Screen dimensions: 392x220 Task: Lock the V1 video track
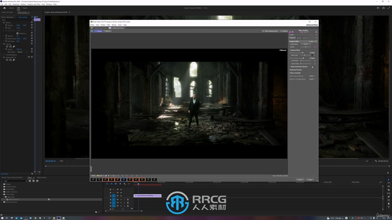coord(111,196)
